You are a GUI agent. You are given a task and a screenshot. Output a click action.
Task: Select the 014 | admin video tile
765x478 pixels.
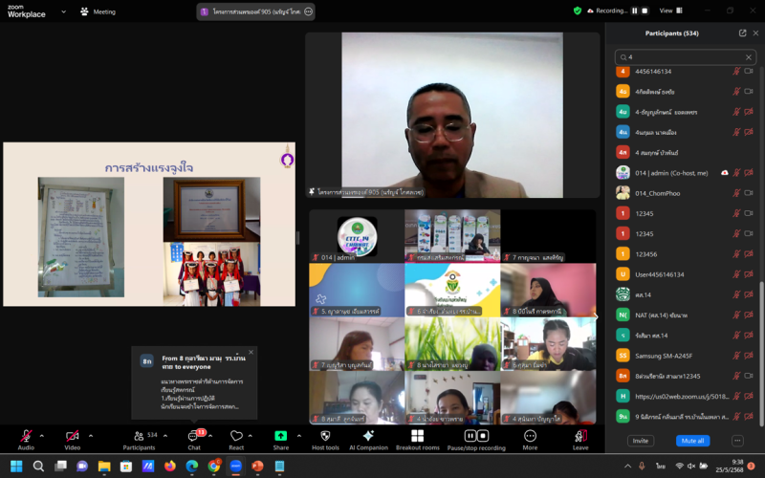click(357, 236)
